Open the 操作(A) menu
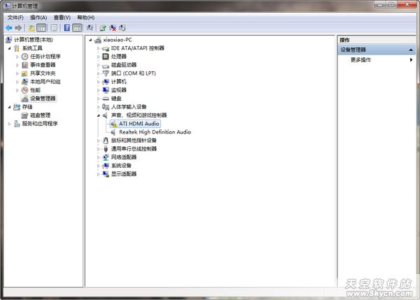The image size is (420, 300). [38, 17]
